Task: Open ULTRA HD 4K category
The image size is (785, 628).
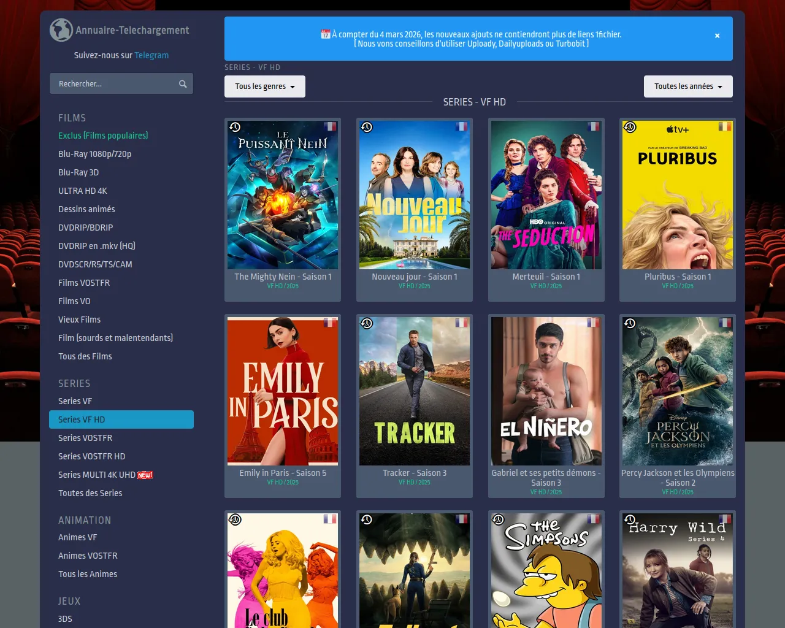Action: [83, 191]
